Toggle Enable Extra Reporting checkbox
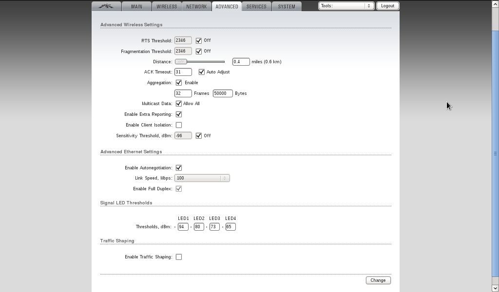The height and width of the screenshot is (292, 499). click(x=179, y=114)
